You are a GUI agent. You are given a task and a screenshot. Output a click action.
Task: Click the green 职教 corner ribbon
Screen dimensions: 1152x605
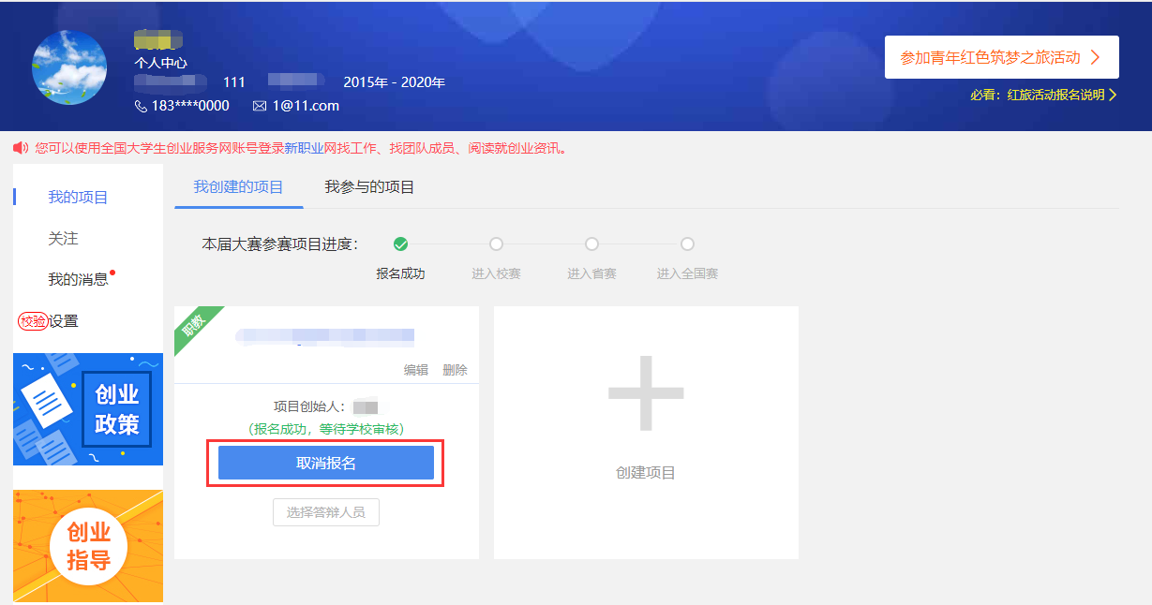193,324
